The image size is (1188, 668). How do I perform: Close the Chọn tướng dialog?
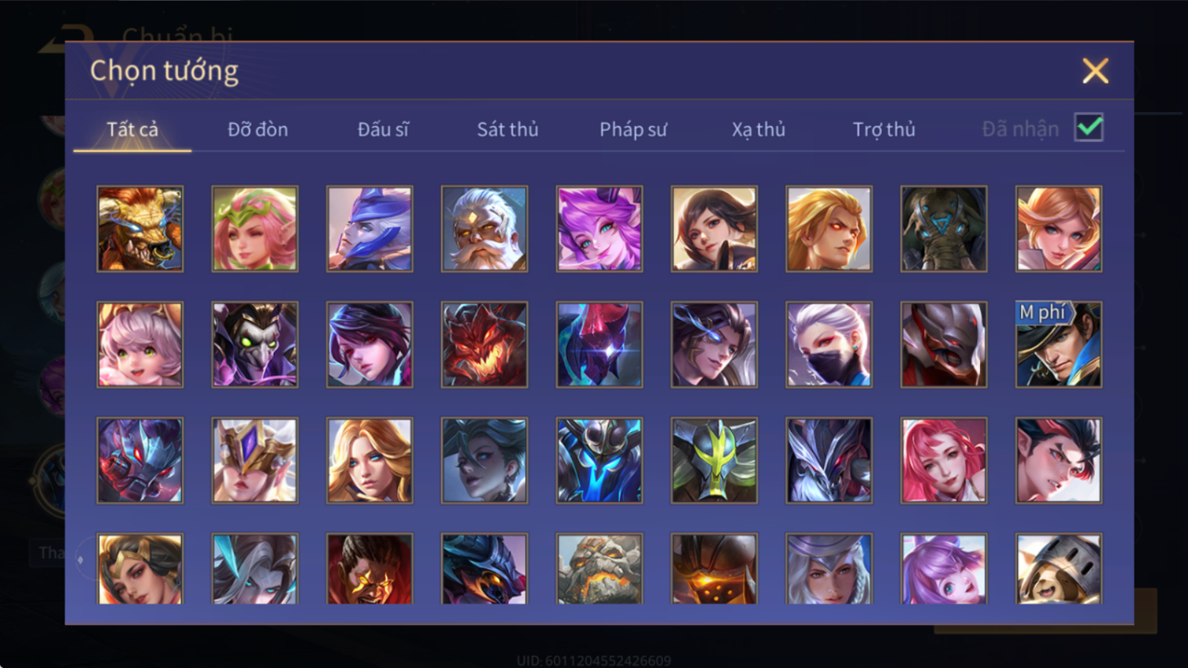1095,71
